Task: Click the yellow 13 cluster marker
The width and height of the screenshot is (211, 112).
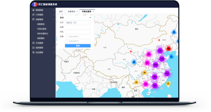Action: coord(136,82)
